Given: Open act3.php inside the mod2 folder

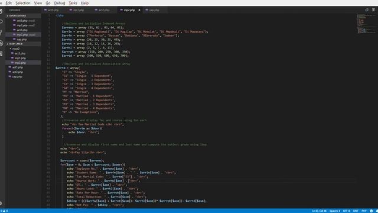Looking at the screenshot, I should [x=23, y=53].
